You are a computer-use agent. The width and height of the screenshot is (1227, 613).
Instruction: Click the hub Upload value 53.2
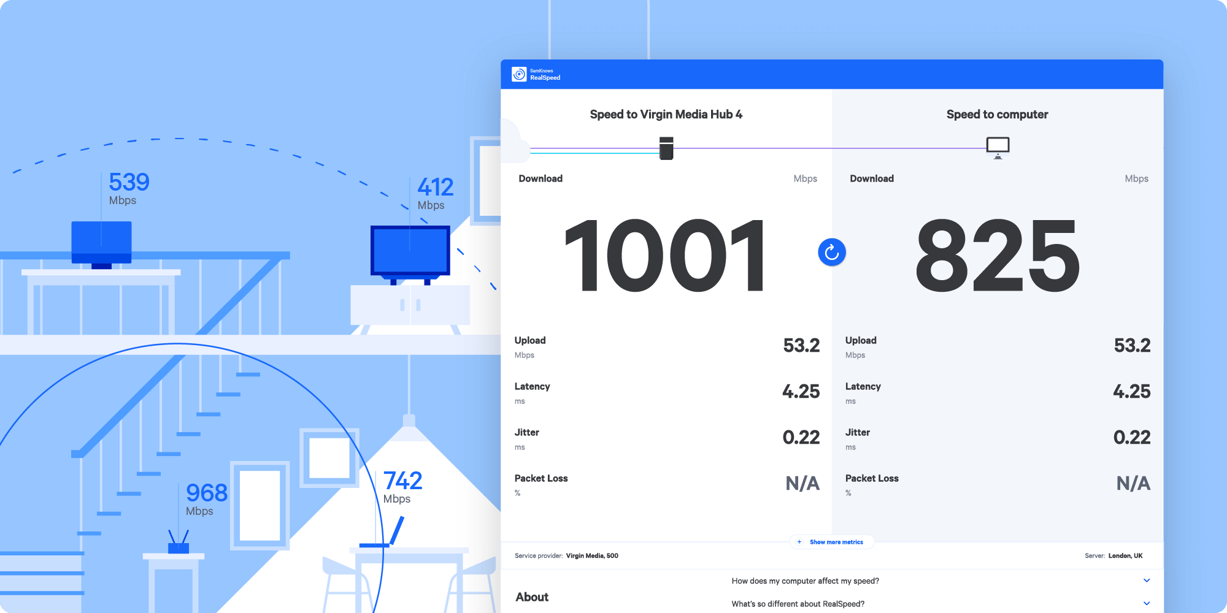tap(801, 346)
